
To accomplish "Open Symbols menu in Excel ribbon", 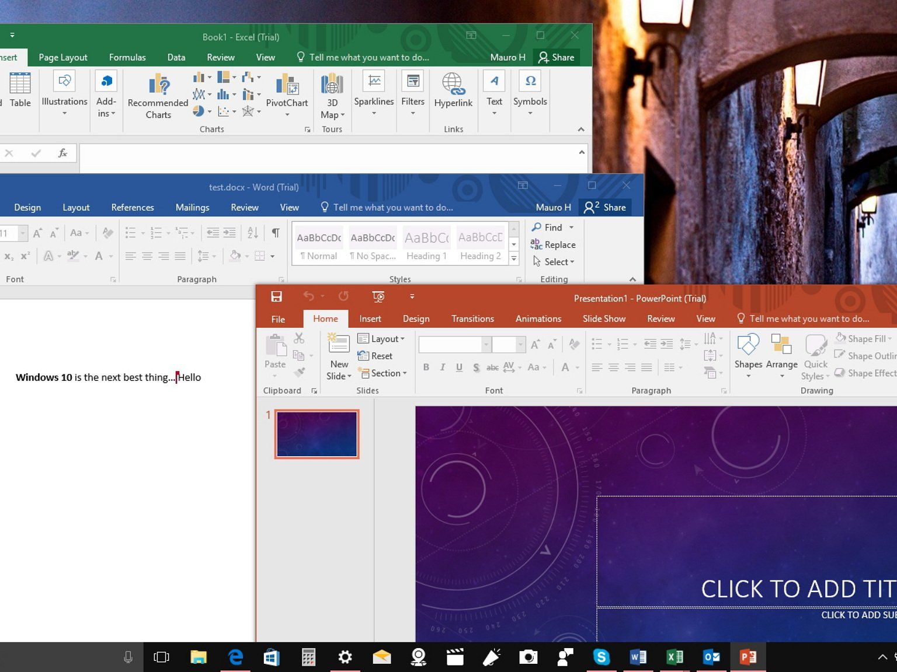I will pos(530,93).
